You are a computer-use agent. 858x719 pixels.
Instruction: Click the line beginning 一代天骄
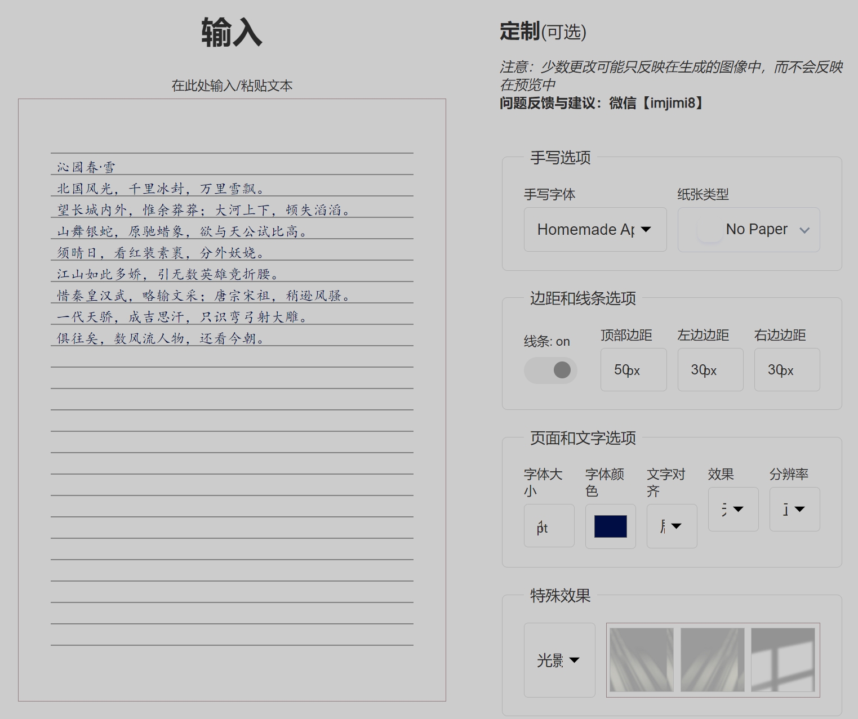[x=182, y=317]
